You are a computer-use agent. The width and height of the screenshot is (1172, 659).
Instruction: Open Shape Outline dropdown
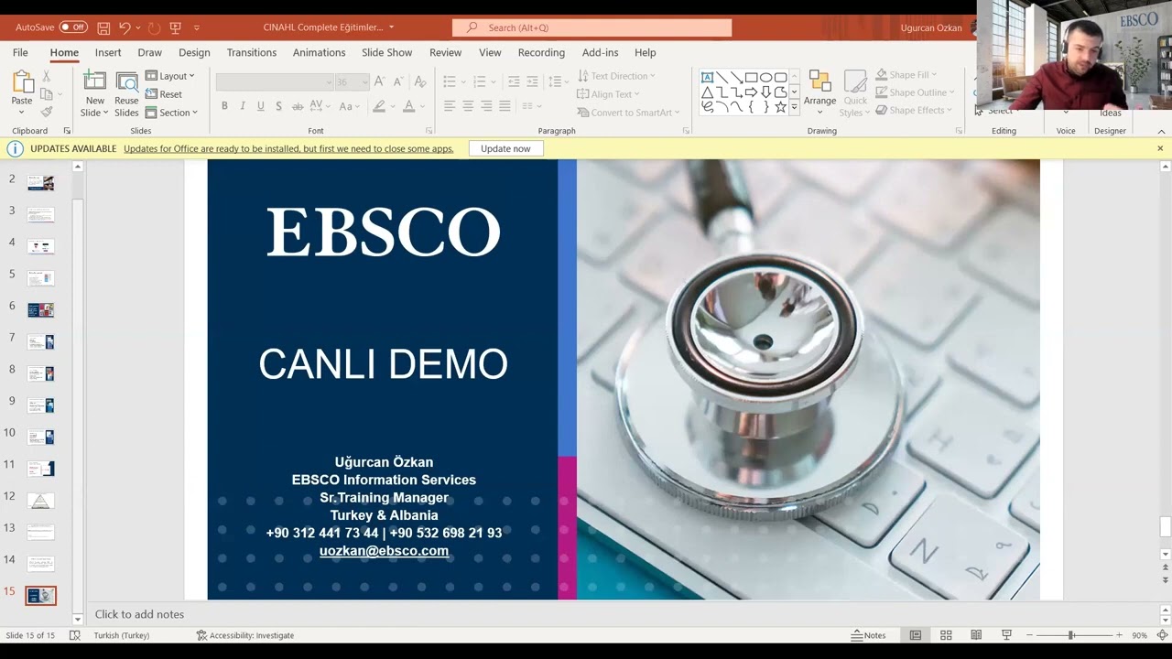[x=915, y=92]
